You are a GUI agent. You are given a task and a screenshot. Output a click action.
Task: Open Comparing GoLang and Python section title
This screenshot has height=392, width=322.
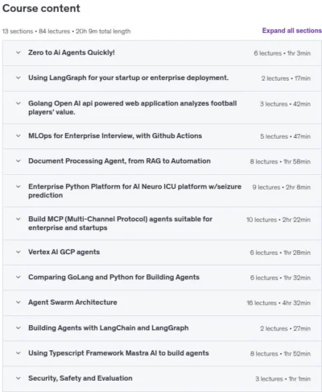click(x=114, y=277)
